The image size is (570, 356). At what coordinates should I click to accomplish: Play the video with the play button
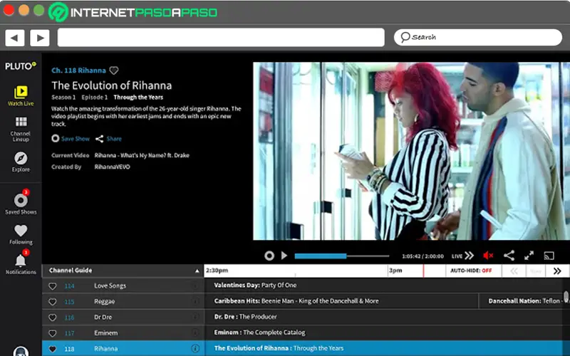(284, 256)
